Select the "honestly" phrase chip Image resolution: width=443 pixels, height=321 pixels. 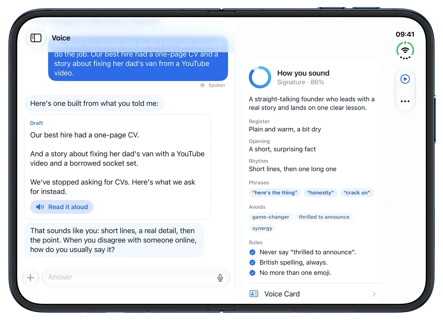pyautogui.click(x=320, y=193)
